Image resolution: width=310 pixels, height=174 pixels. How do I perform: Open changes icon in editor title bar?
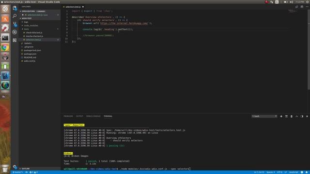pos(296,7)
